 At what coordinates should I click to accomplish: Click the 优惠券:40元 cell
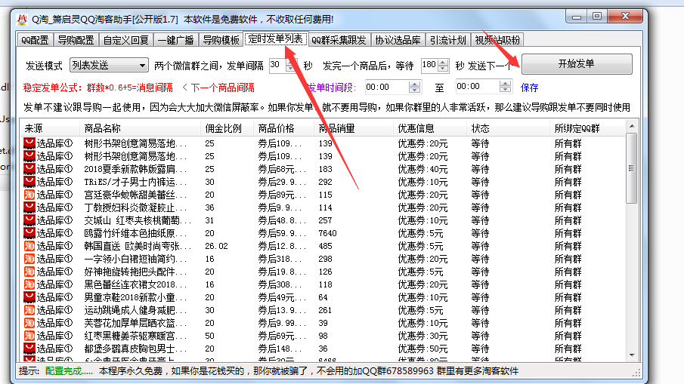(422, 169)
